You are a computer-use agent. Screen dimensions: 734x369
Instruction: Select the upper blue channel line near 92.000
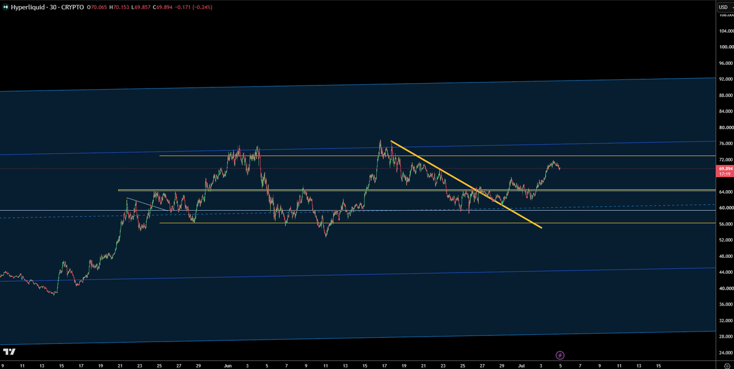click(357, 84)
